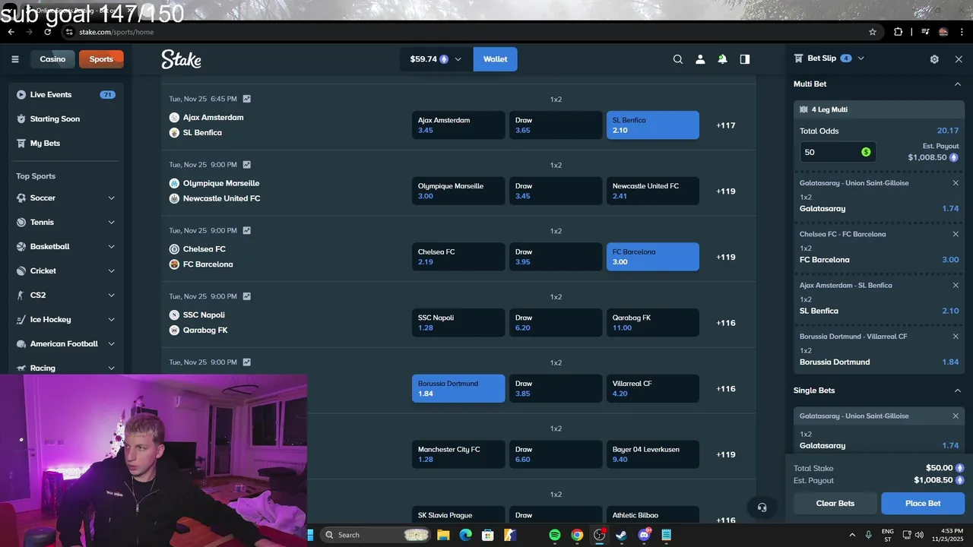The image size is (973, 547).
Task: Open Chrome three-dot menu
Action: point(962,32)
